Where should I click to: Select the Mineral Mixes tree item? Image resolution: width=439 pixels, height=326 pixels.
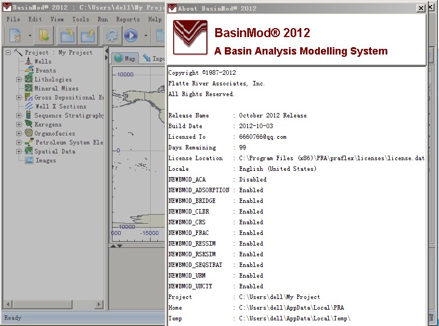coord(57,88)
